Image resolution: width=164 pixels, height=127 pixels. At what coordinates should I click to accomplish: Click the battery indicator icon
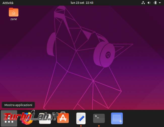coord(155,3)
